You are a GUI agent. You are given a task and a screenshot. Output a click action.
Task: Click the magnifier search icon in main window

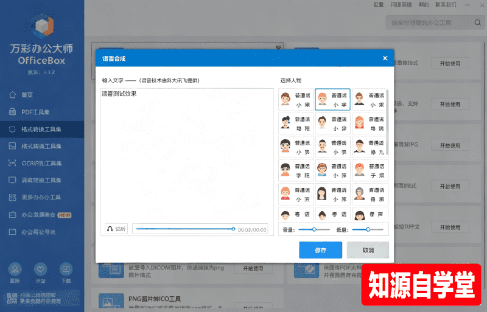point(478,23)
